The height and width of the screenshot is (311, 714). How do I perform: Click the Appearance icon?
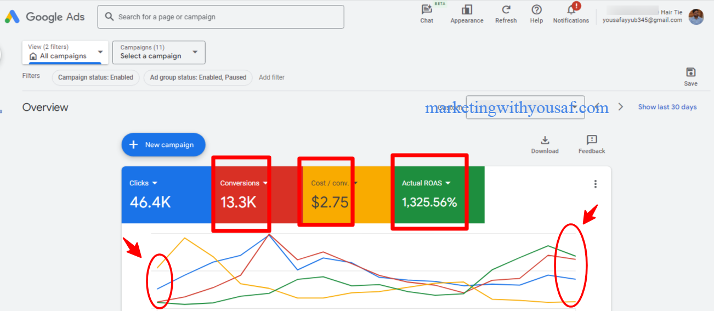(467, 10)
